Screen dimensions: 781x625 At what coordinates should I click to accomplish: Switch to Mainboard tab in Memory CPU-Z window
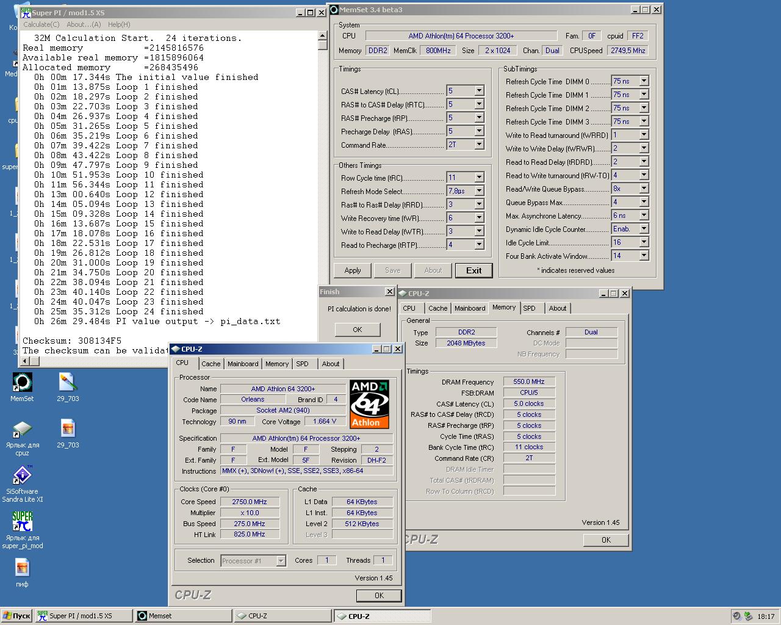point(470,308)
